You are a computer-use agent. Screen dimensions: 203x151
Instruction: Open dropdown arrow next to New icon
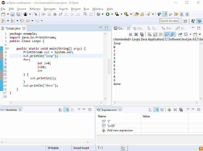(8, 14)
